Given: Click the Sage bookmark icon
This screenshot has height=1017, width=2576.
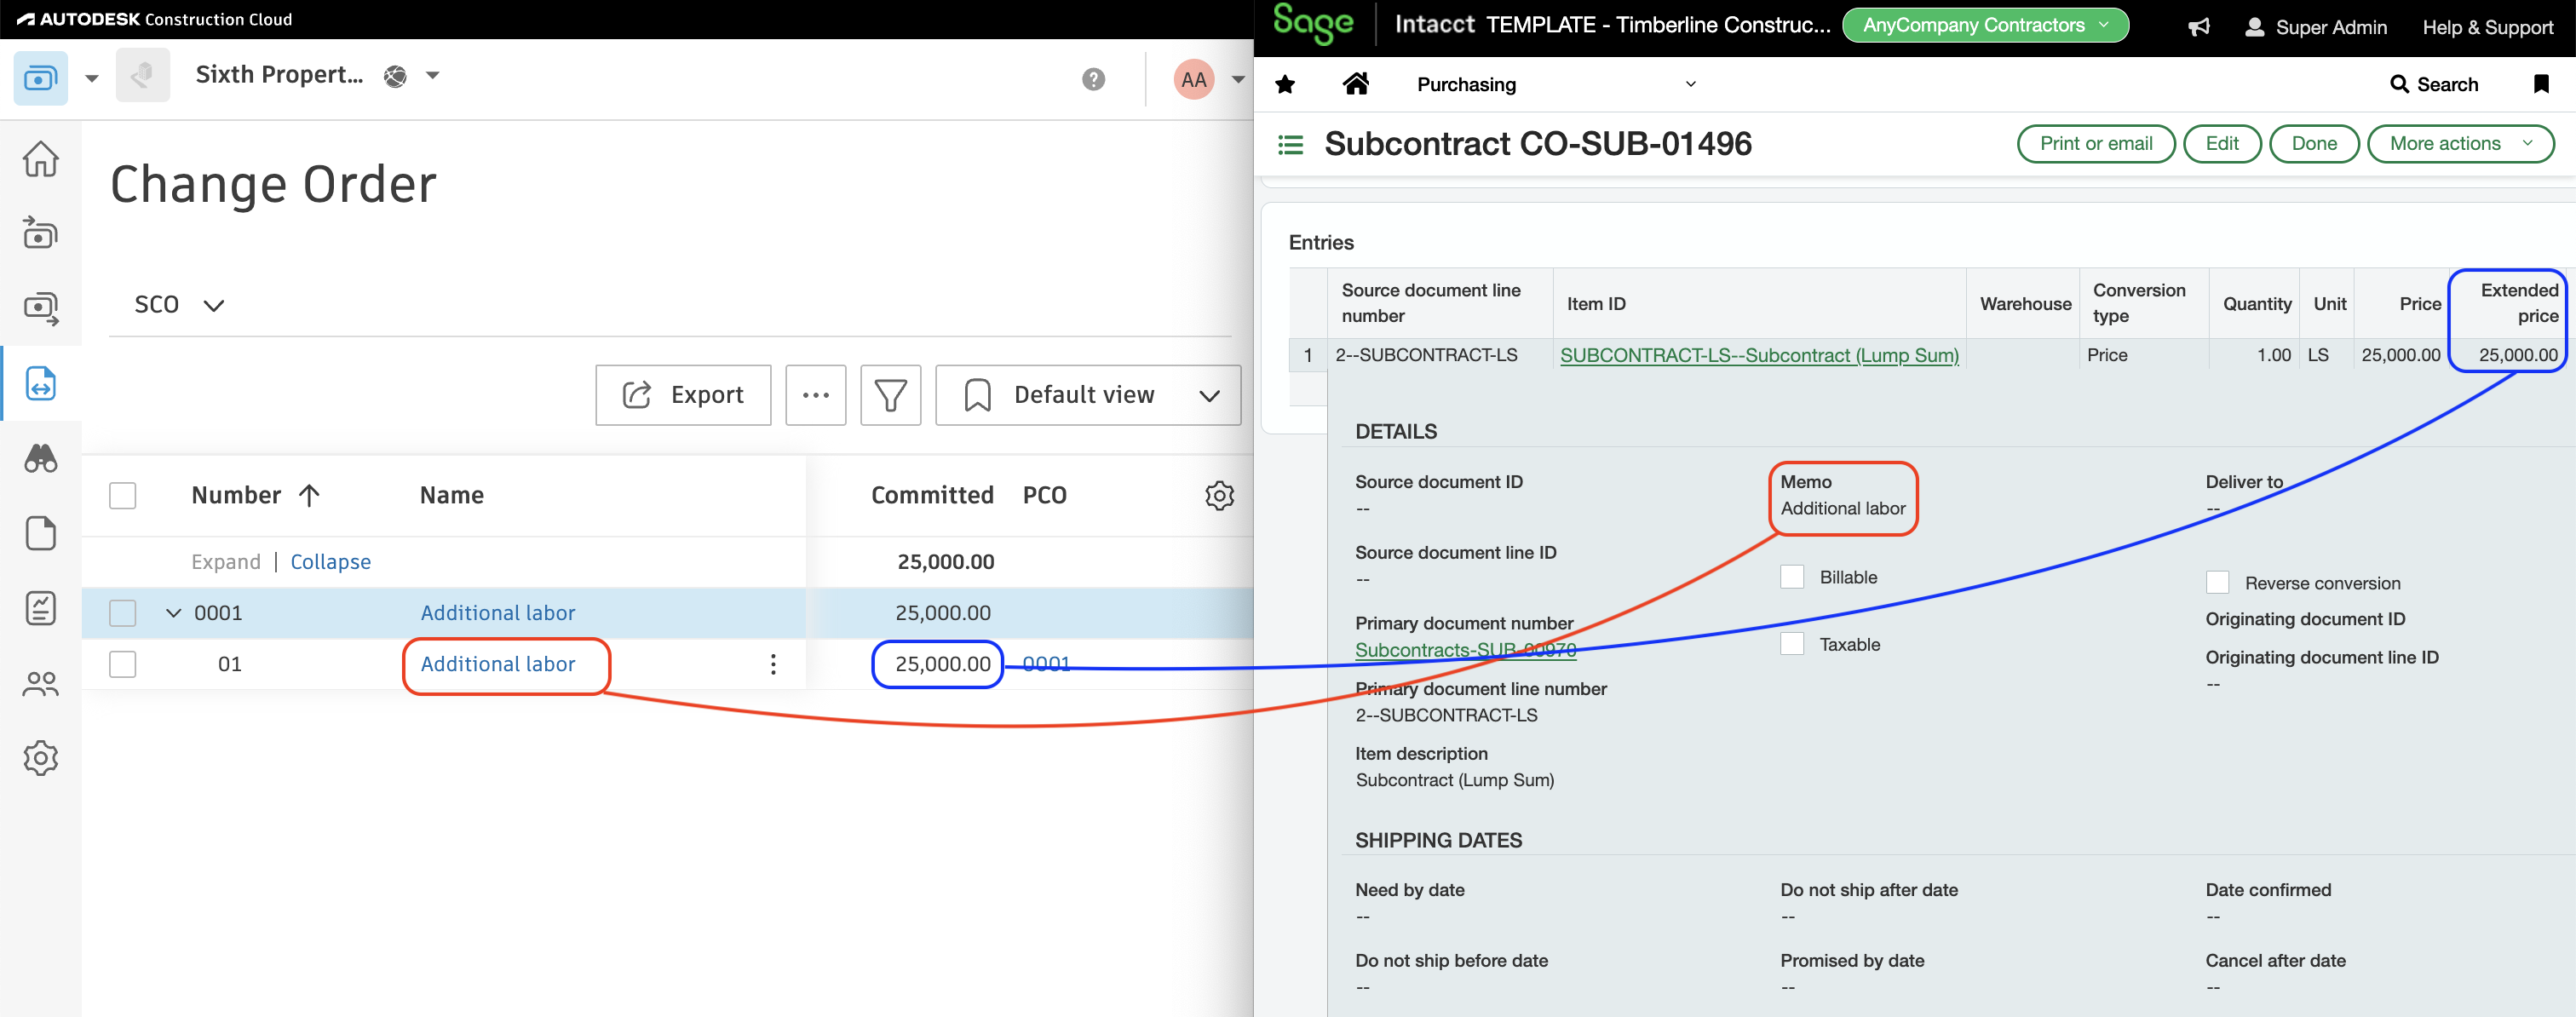Looking at the screenshot, I should tap(2540, 84).
